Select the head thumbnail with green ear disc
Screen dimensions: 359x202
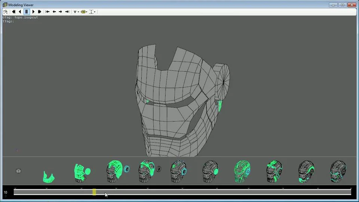pos(211,171)
